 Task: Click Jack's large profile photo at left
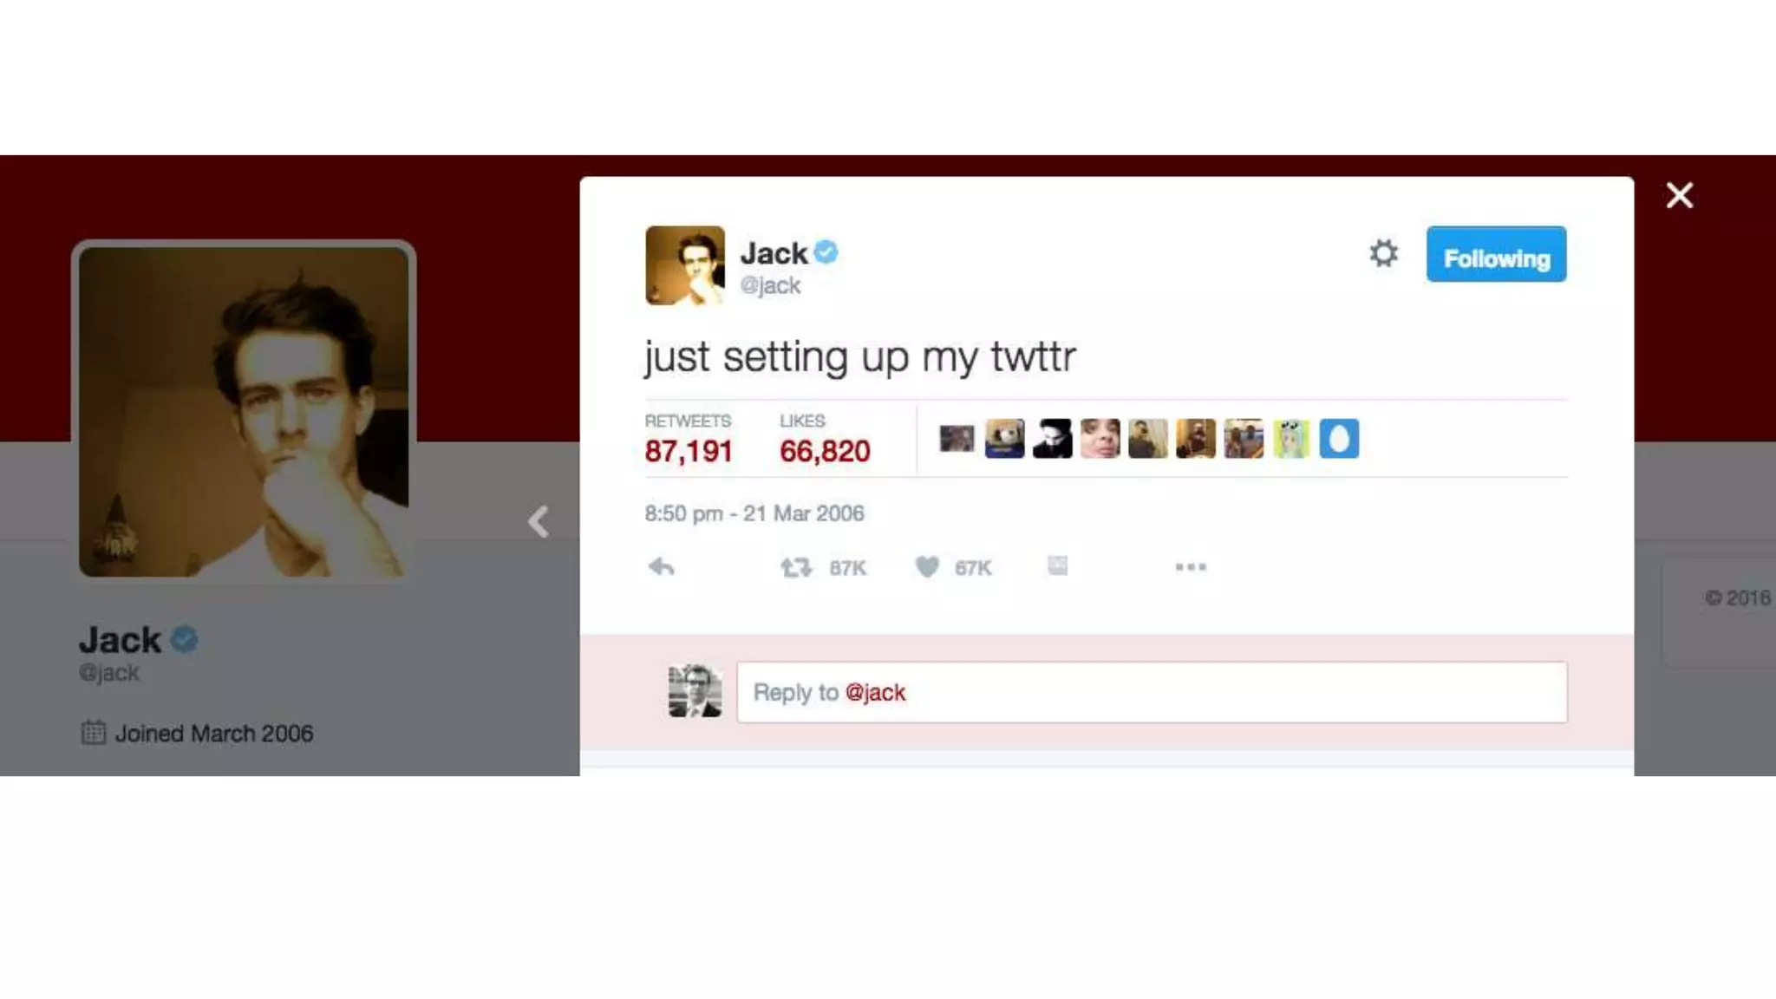point(244,412)
